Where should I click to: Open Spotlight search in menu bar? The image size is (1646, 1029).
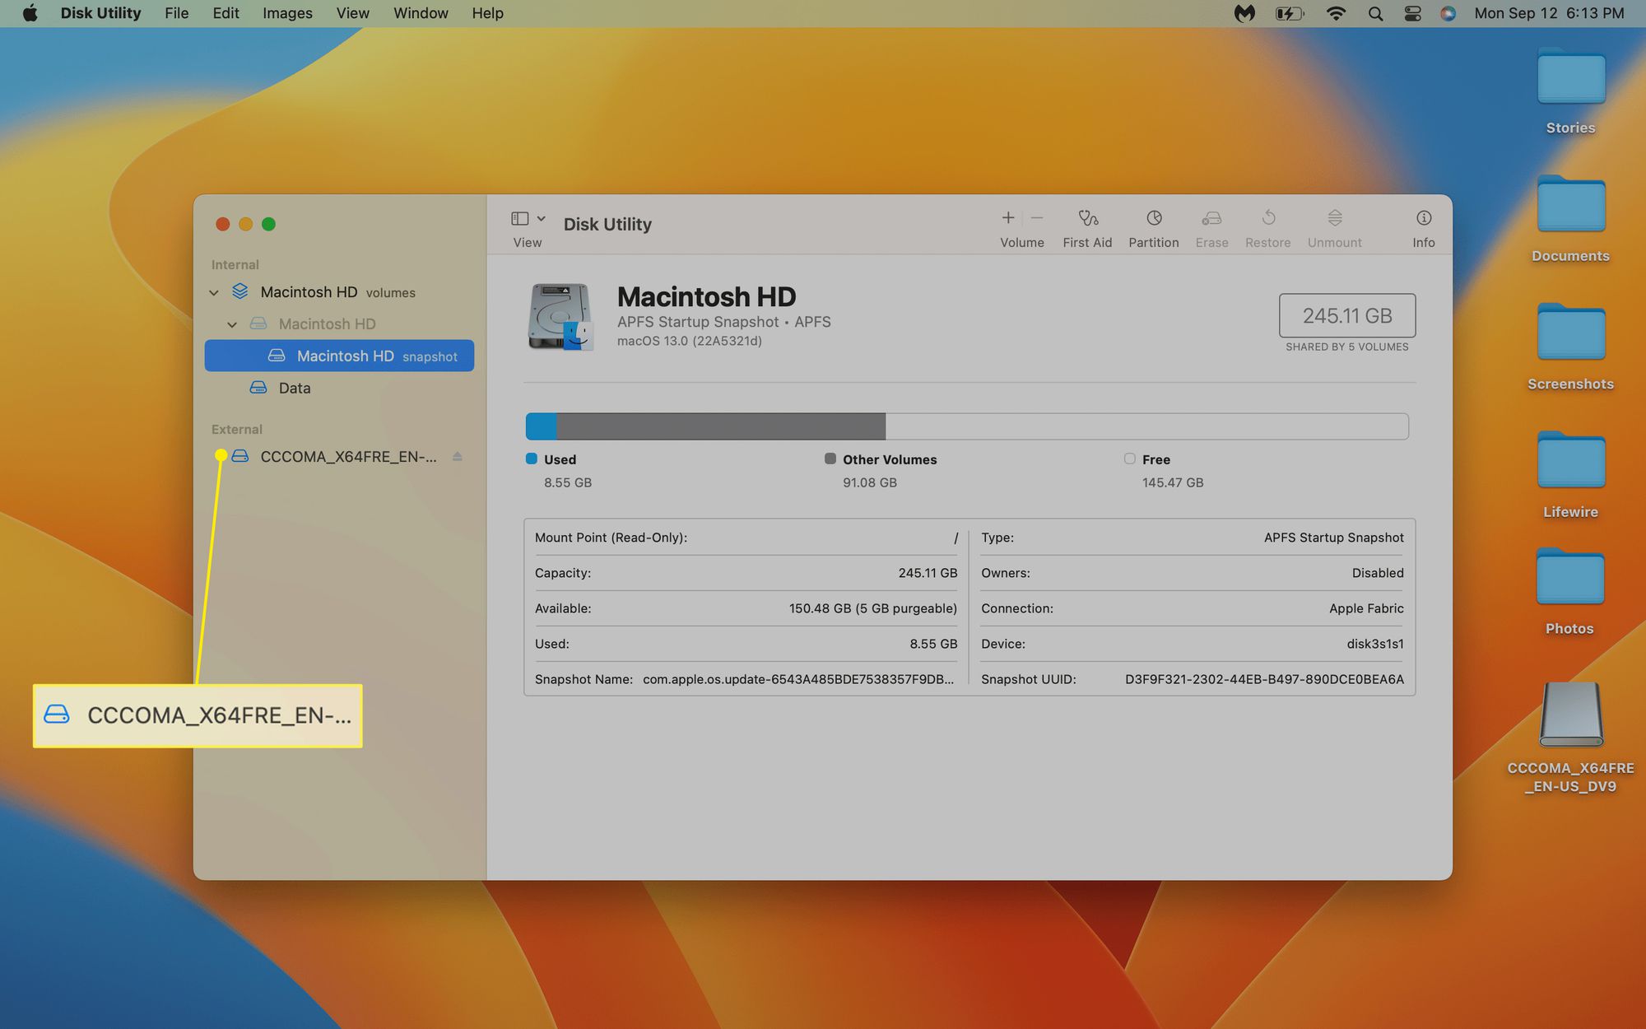(x=1375, y=13)
